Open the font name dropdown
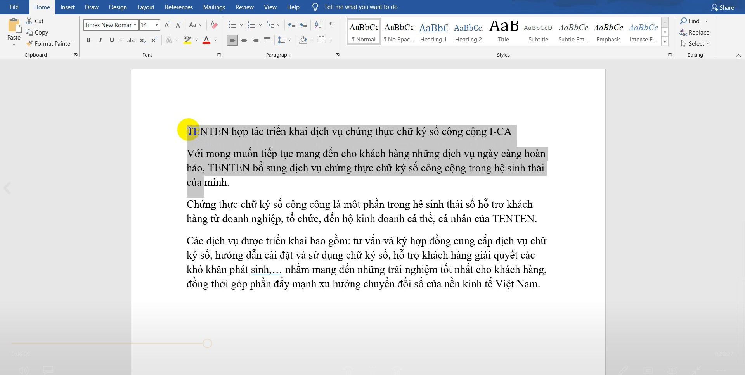The image size is (745, 375). [x=135, y=25]
